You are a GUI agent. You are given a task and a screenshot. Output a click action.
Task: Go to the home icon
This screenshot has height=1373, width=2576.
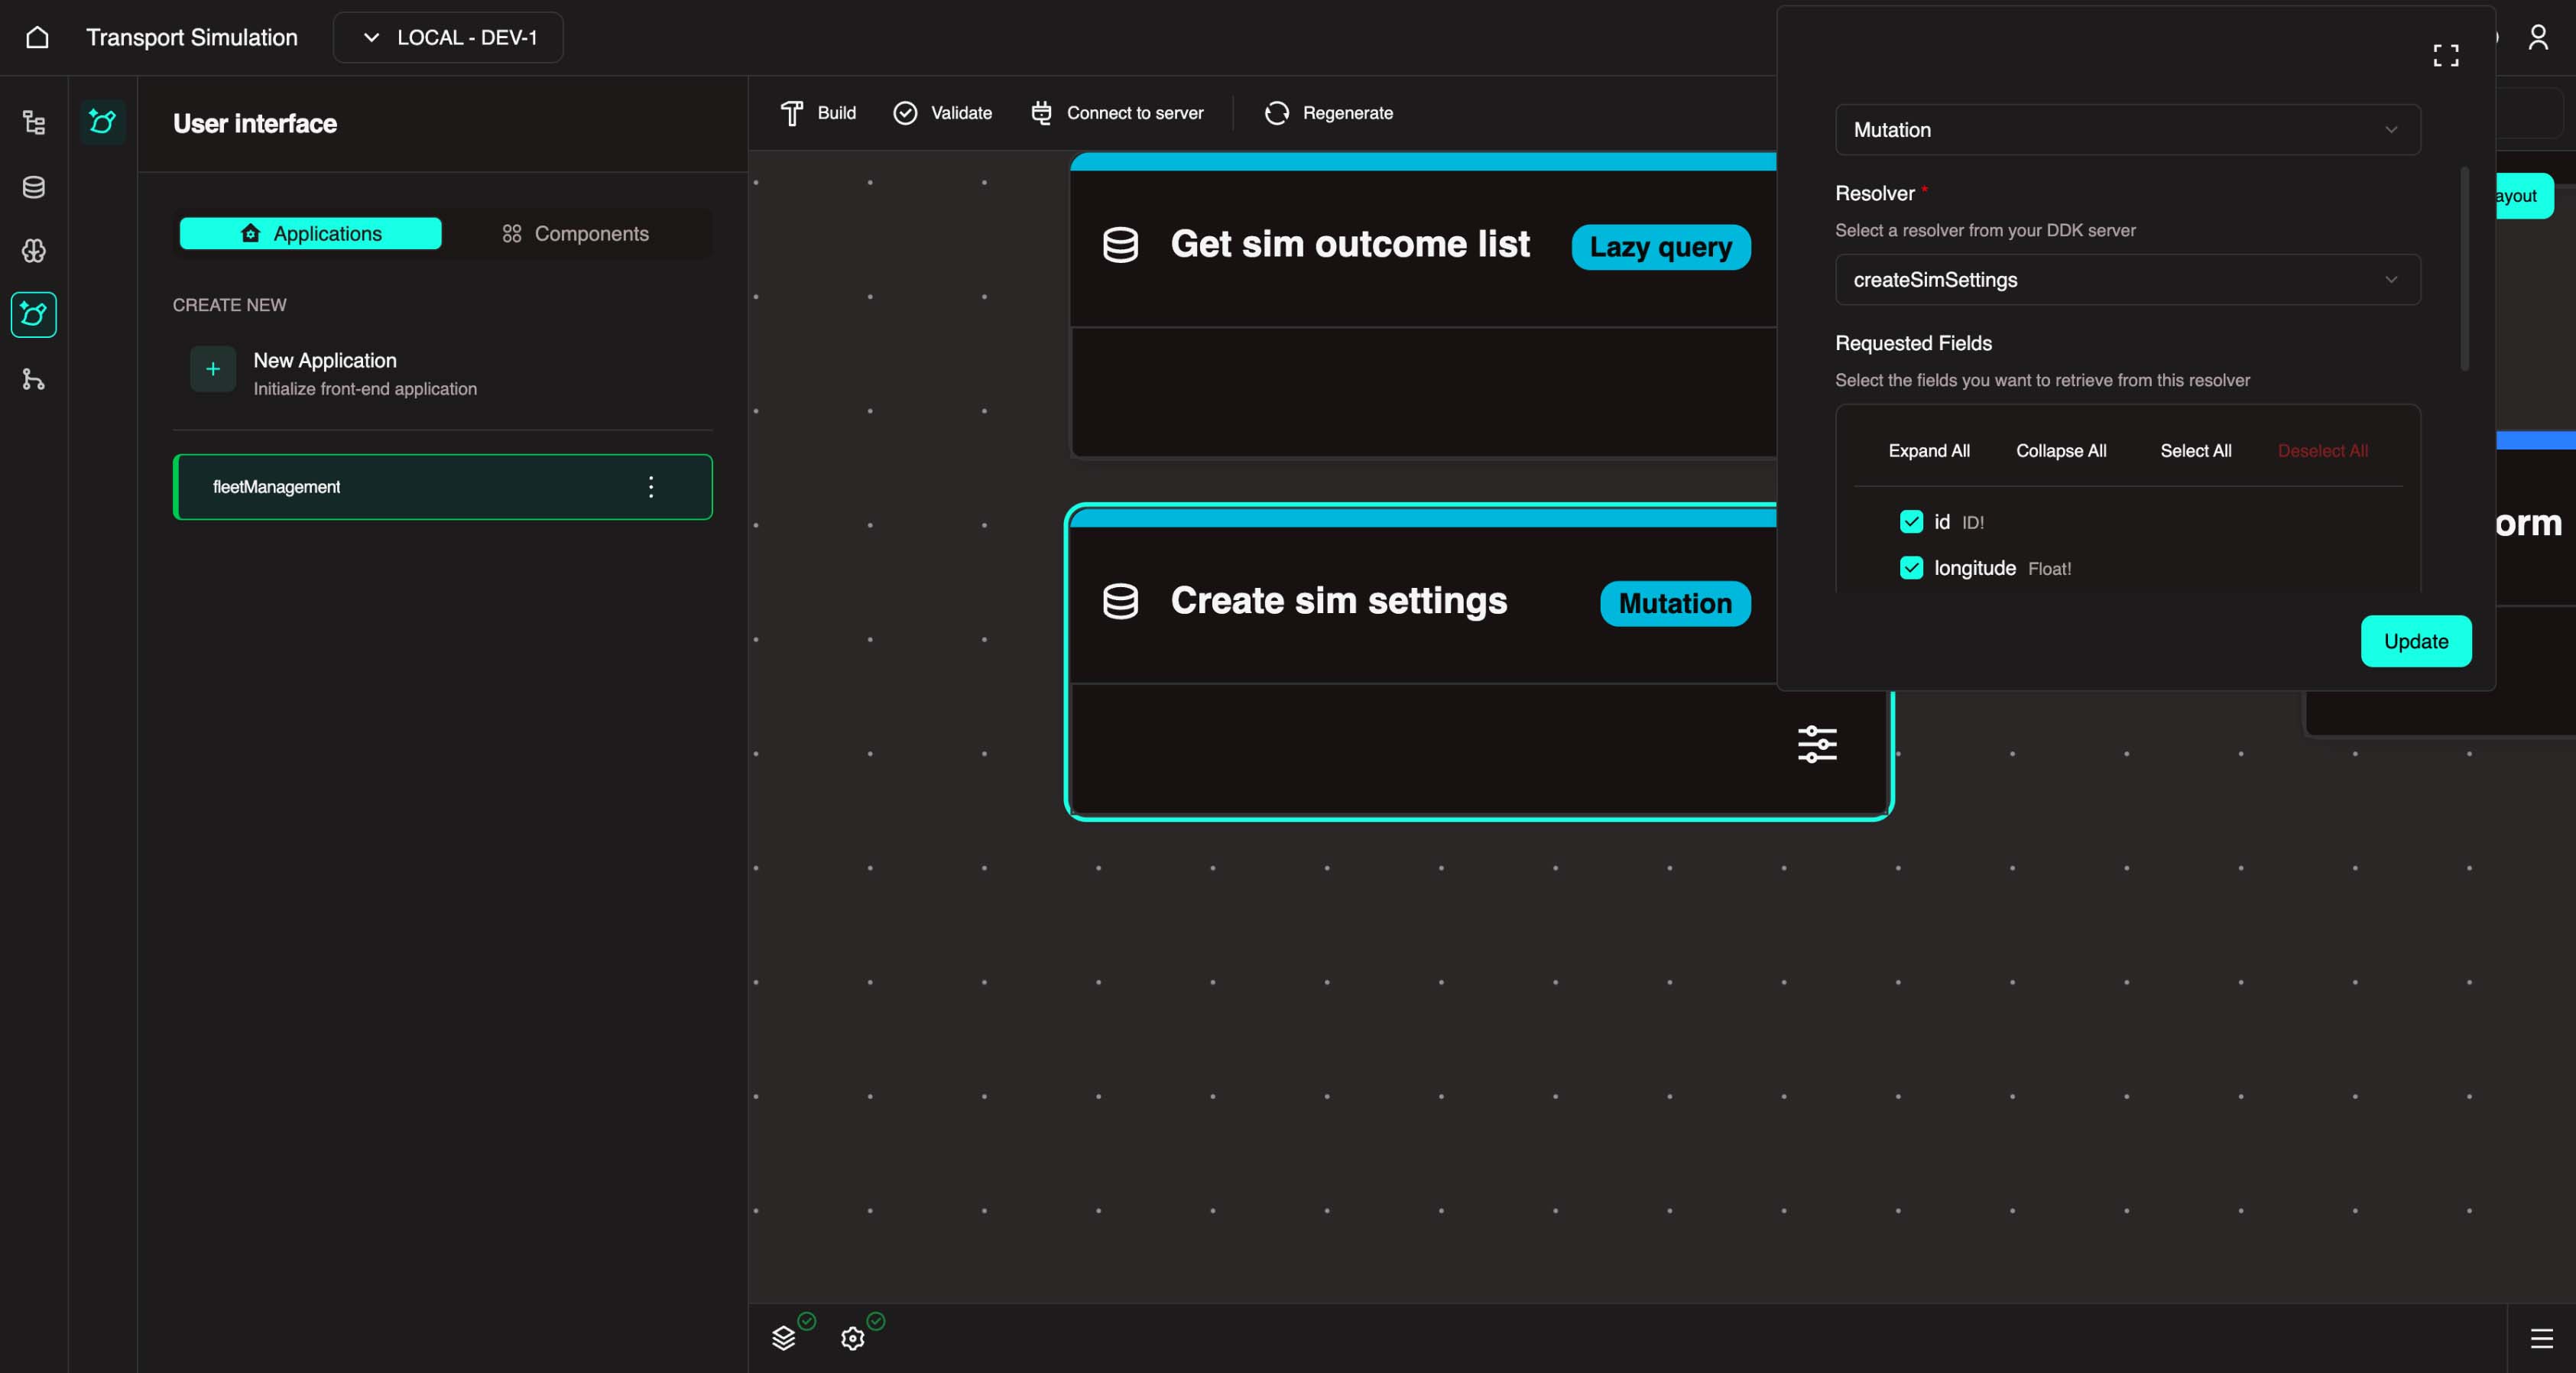[x=37, y=37]
